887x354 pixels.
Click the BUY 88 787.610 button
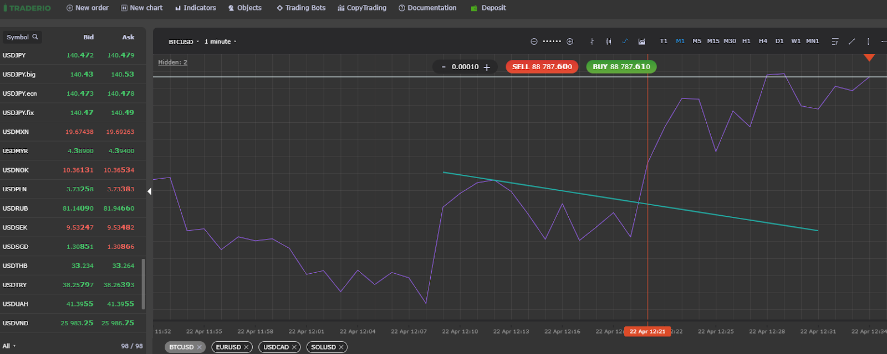point(621,67)
